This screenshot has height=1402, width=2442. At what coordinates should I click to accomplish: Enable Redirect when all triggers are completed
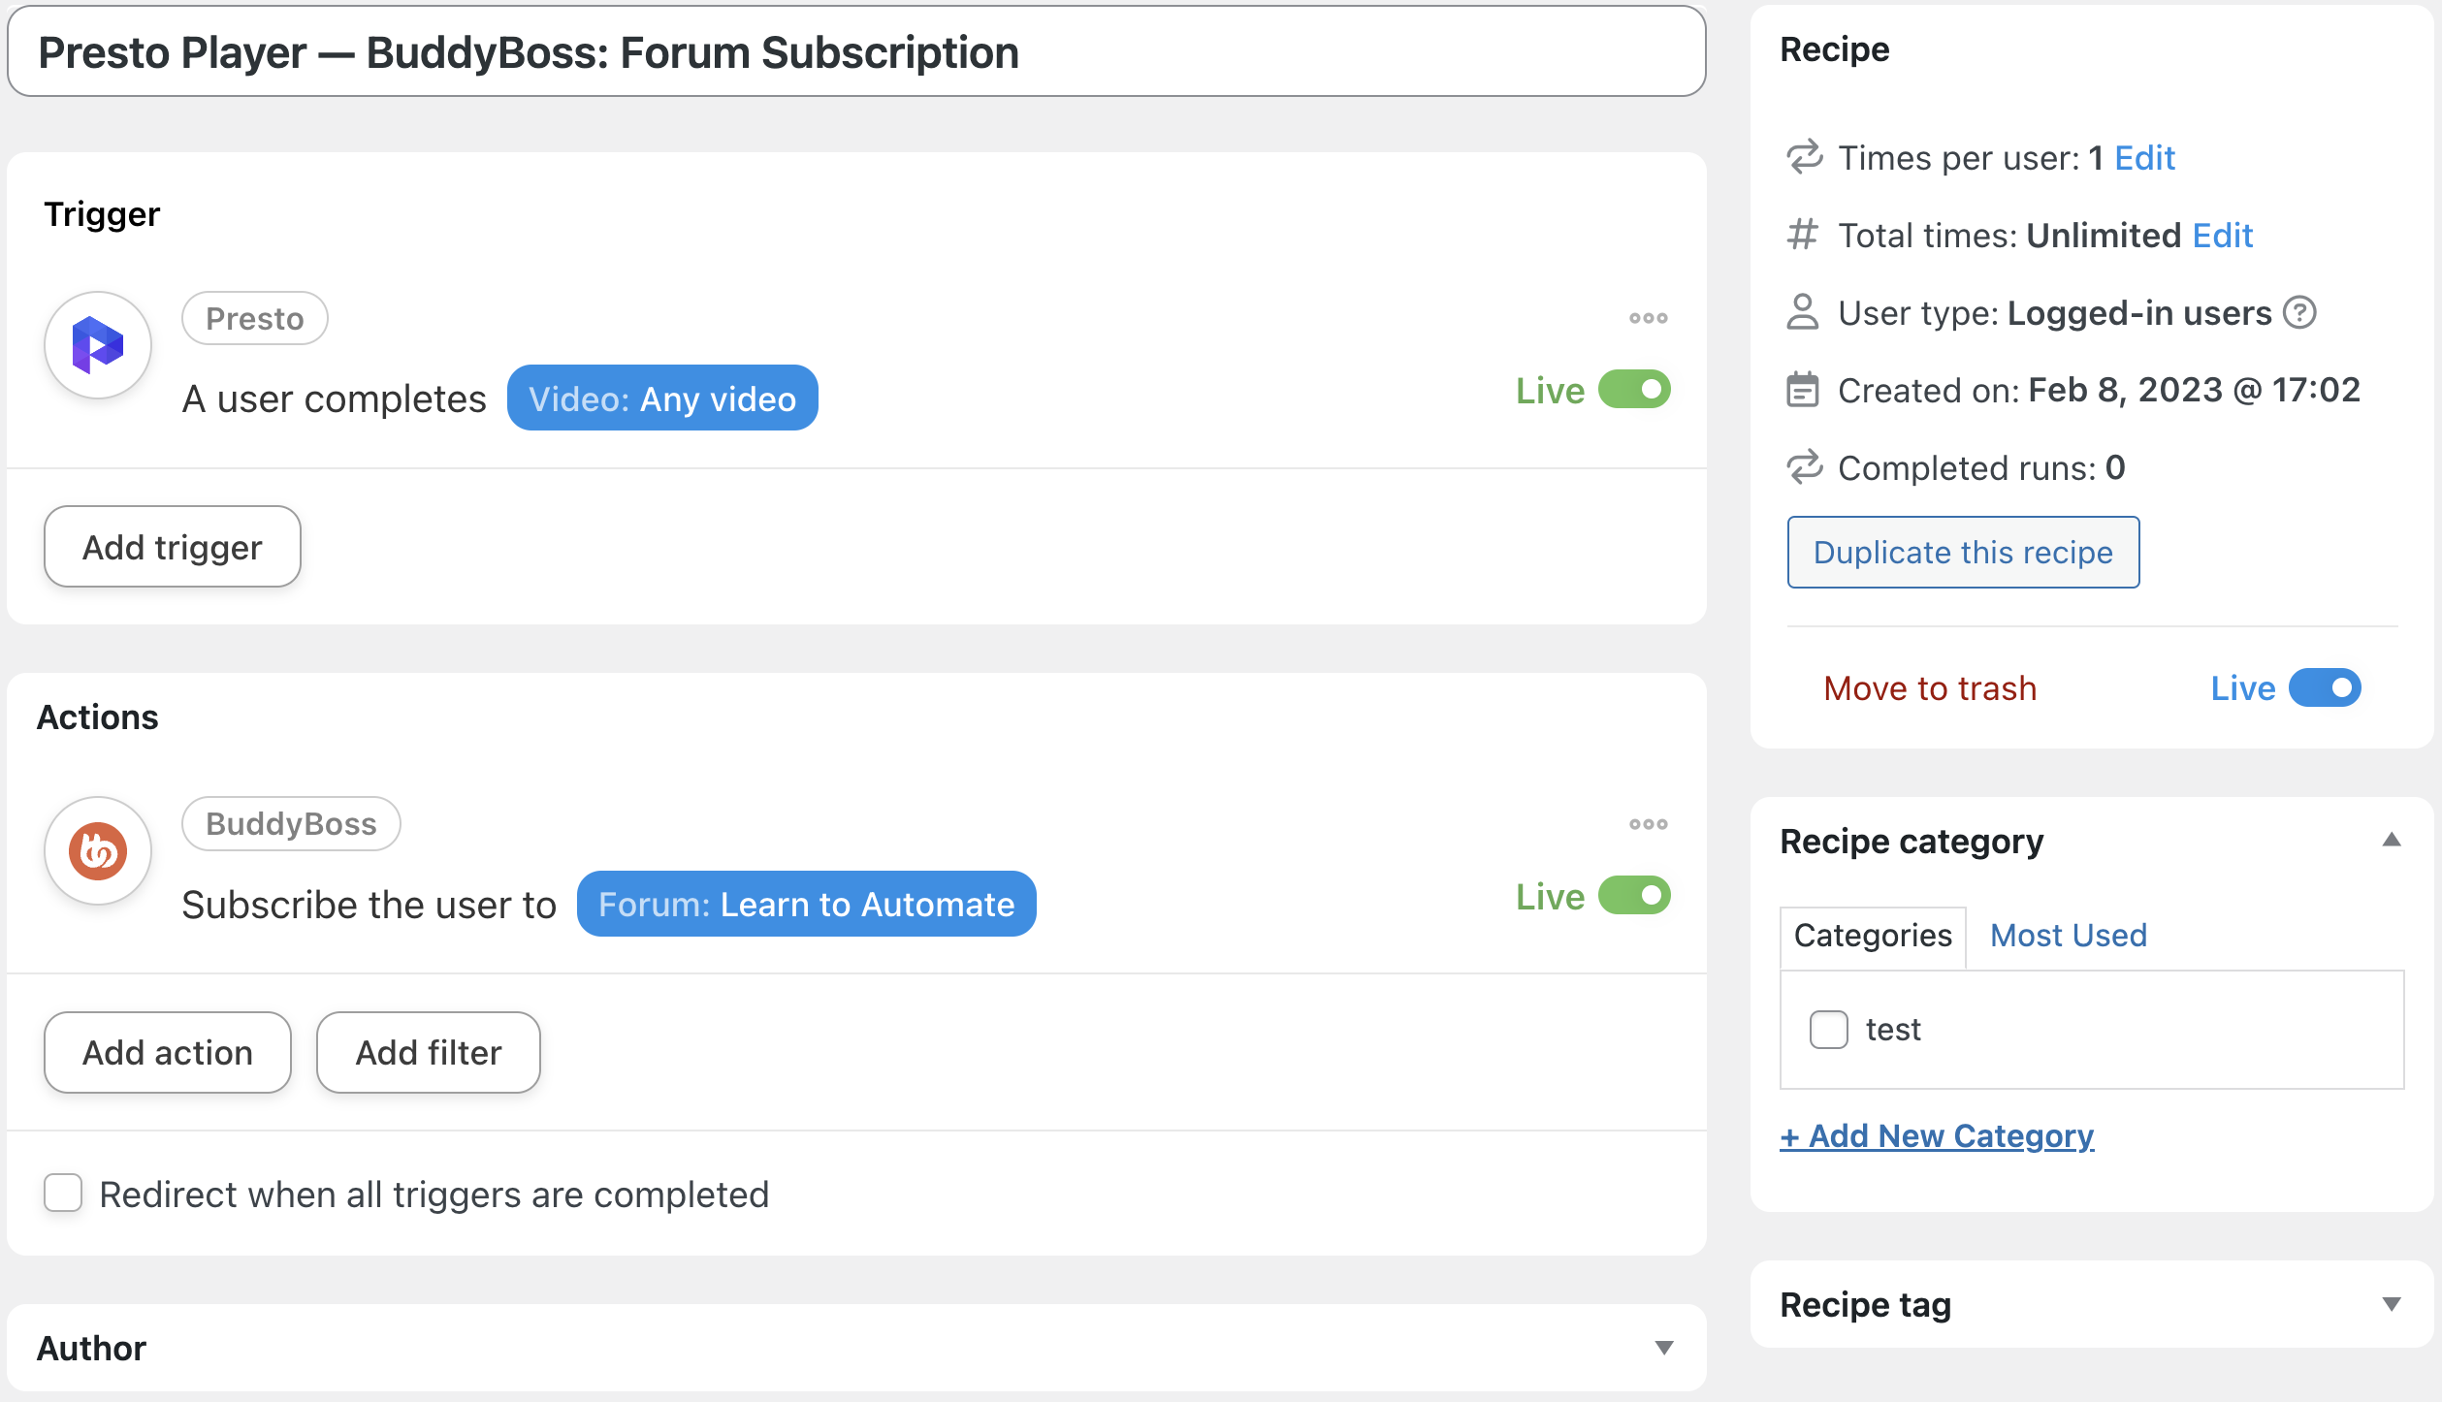pyautogui.click(x=63, y=1194)
